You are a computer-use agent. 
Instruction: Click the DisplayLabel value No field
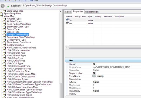coord(95,73)
